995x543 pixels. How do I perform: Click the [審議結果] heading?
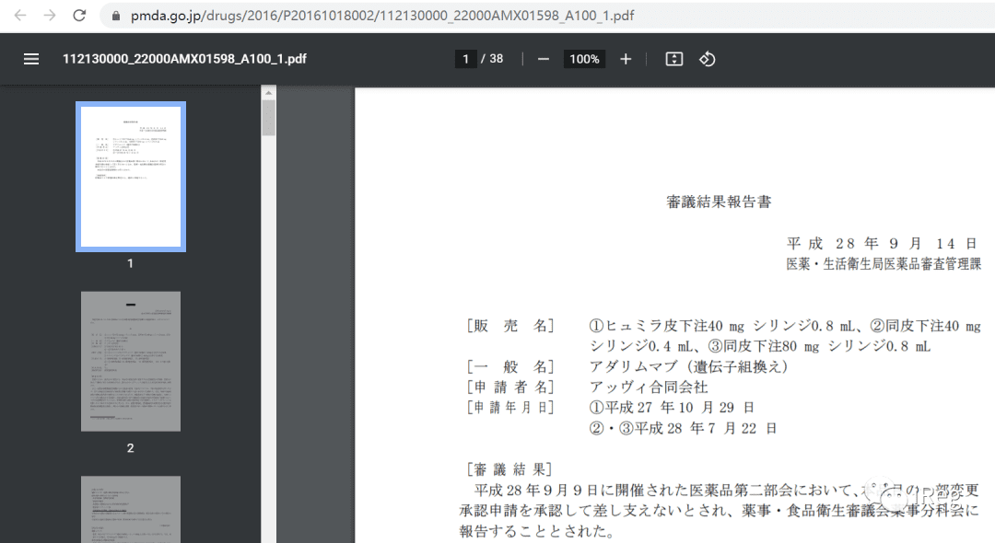point(510,469)
